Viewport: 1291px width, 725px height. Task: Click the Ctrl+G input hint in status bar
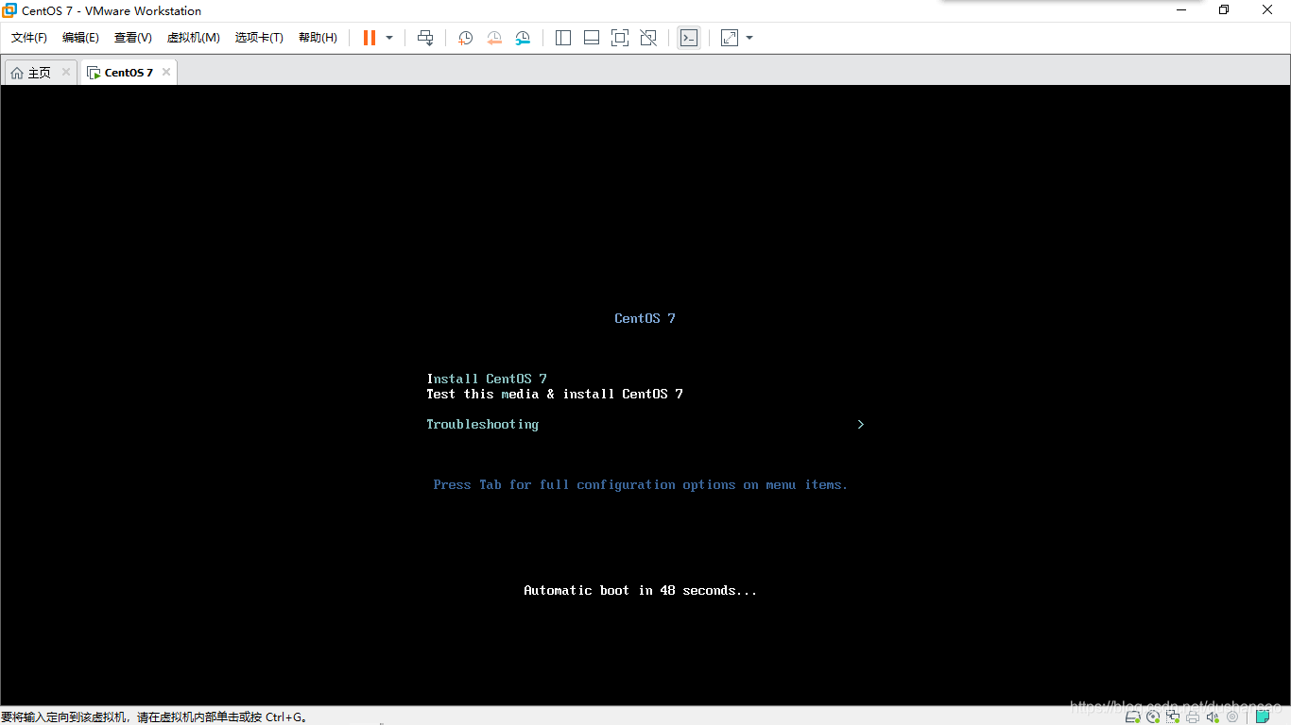coord(154,717)
